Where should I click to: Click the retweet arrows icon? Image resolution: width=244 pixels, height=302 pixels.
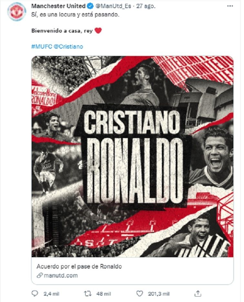click(87, 293)
